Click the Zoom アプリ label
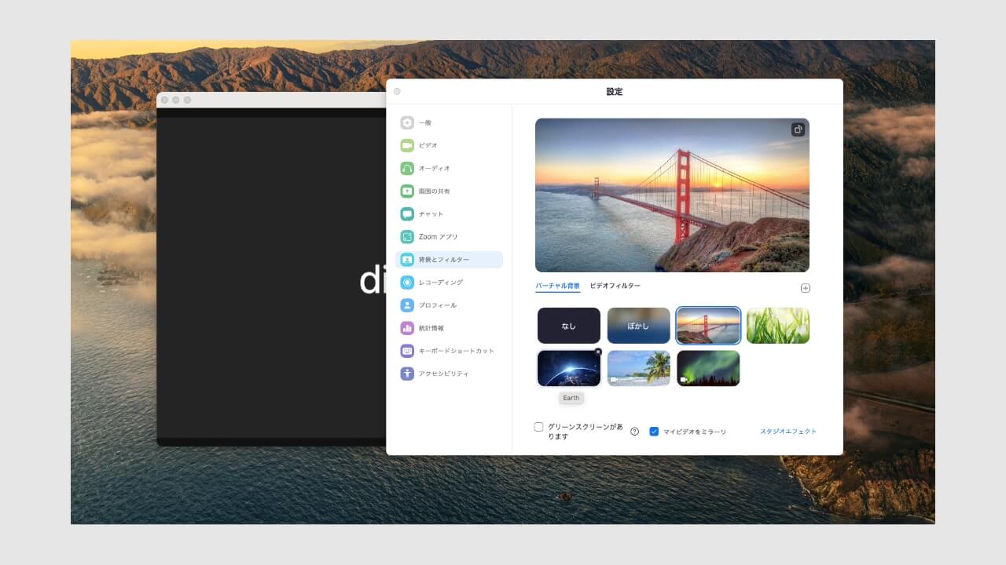1006x565 pixels. pyautogui.click(x=439, y=236)
